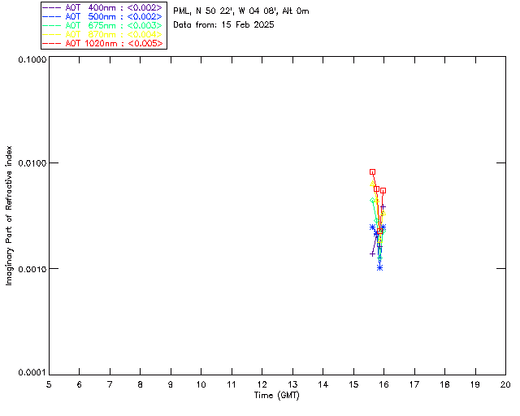Click the 0.0100 y-axis tick label
The width and height of the screenshot is (520, 416).
[x=32, y=162]
